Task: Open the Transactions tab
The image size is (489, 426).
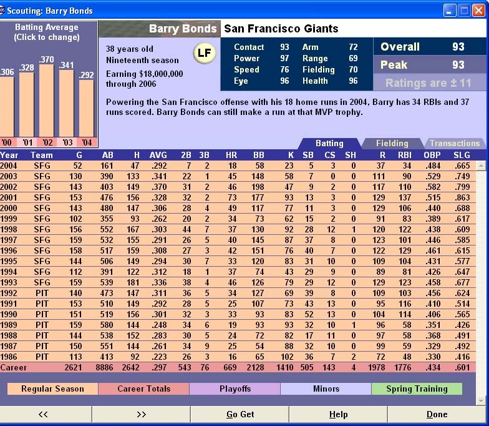Action: tap(454, 144)
